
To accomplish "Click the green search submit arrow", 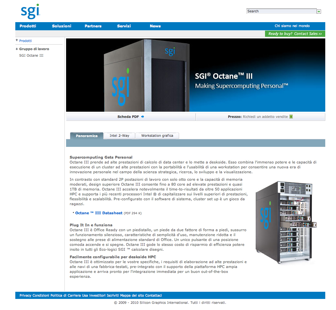I will pos(319,12).
